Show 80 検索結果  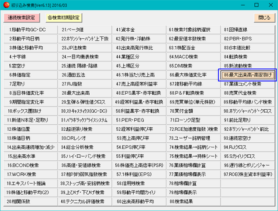pos(193,202)
